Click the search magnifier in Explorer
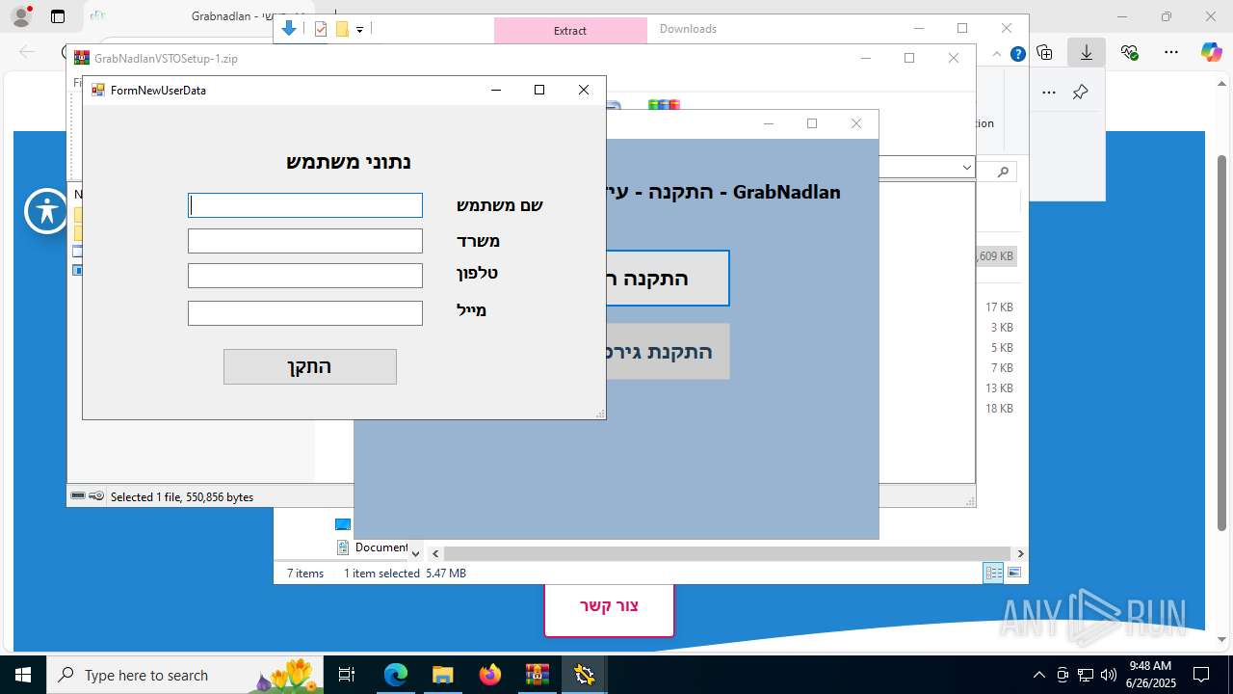Image resolution: width=1233 pixels, height=694 pixels. pos(1003,172)
